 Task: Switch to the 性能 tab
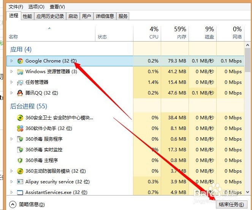coord(27,16)
